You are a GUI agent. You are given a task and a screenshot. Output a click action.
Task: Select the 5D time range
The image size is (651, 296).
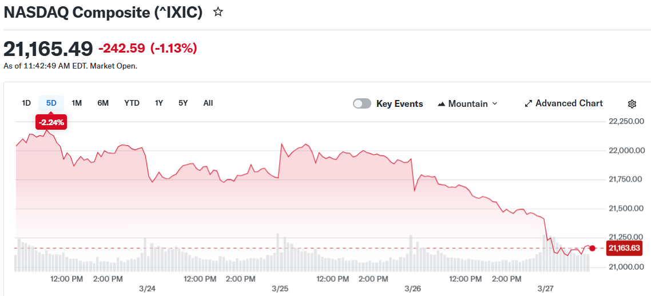(x=51, y=103)
